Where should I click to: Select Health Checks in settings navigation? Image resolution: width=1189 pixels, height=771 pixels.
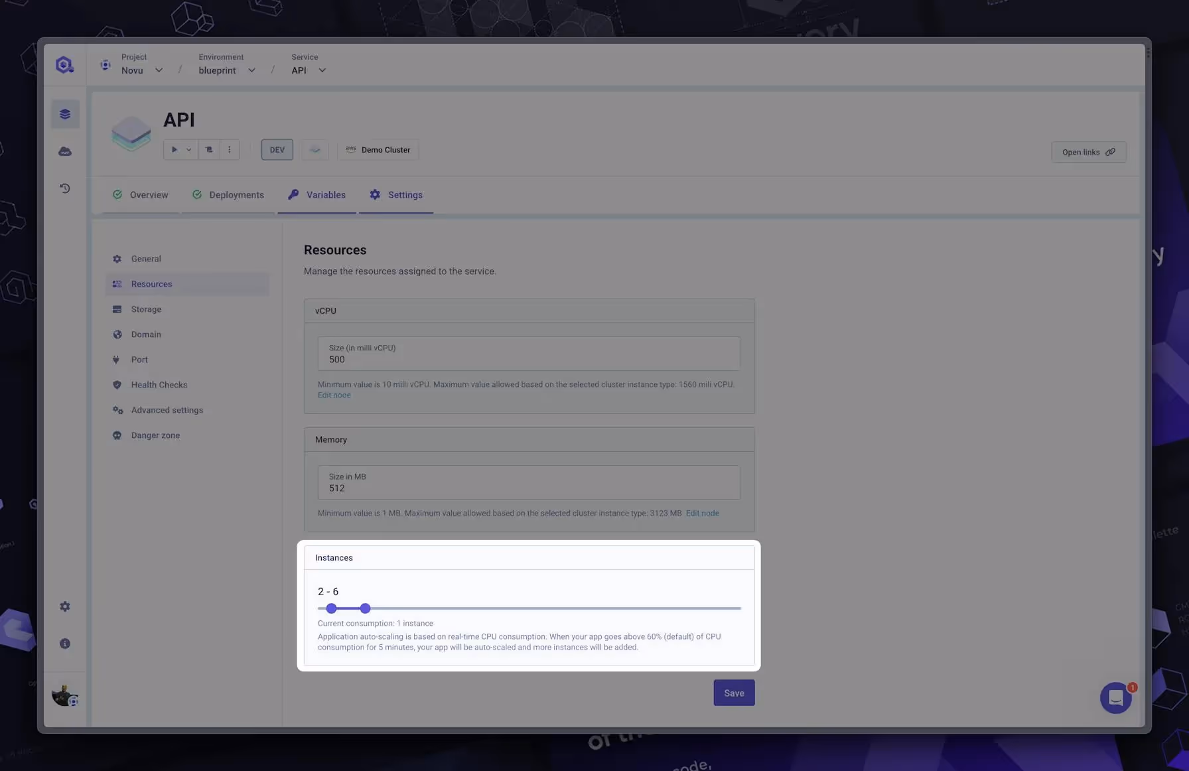tap(159, 384)
